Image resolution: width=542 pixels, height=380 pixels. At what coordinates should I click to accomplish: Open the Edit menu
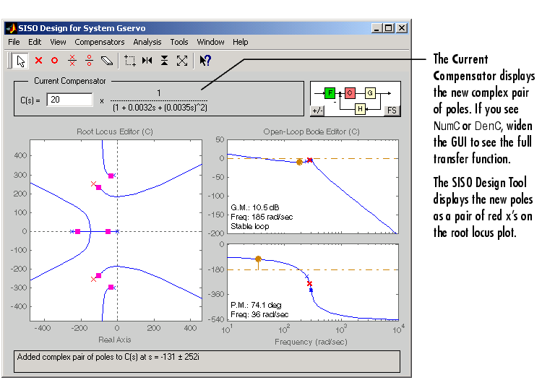click(35, 42)
